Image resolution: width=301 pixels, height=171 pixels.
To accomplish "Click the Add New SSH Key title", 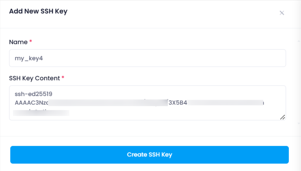I will 38,11.
